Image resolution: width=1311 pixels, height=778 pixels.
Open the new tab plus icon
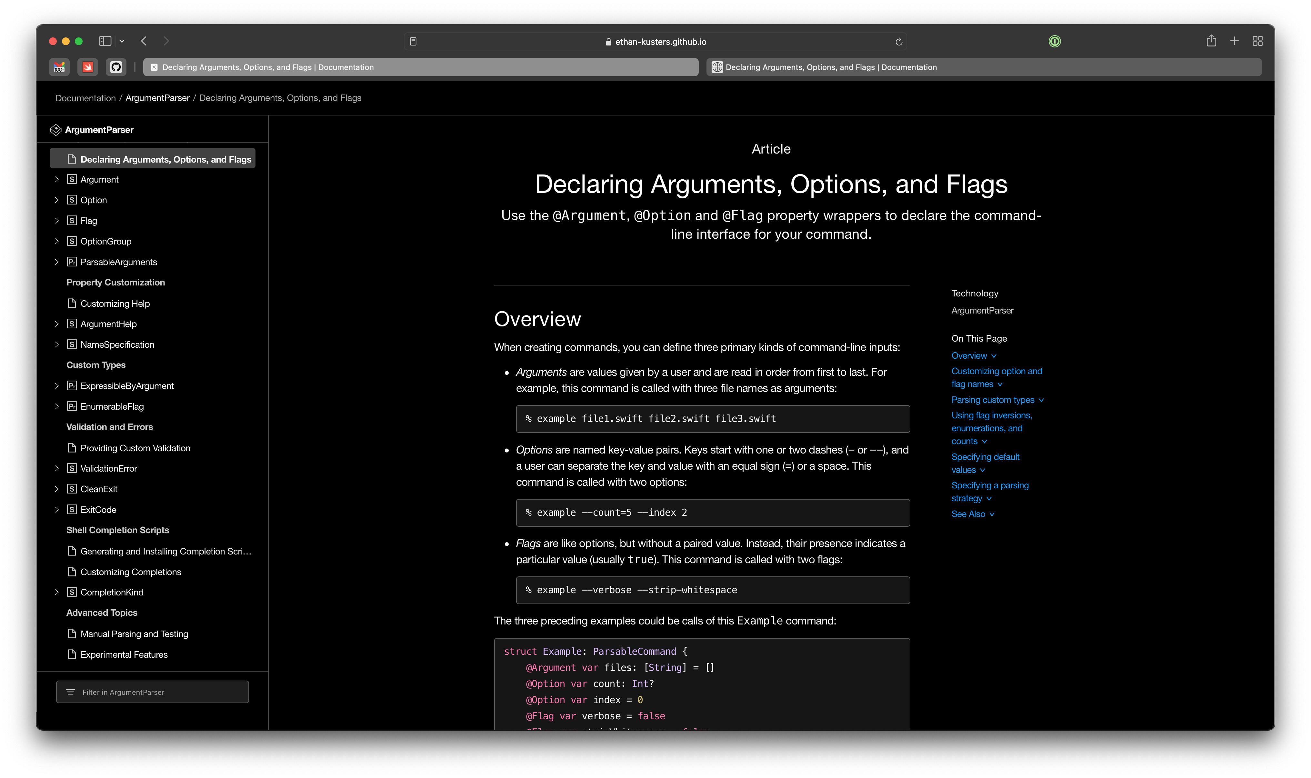(x=1234, y=41)
